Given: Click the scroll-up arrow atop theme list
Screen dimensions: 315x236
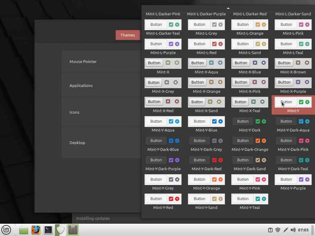Looking at the screenshot, I should [x=228, y=8].
